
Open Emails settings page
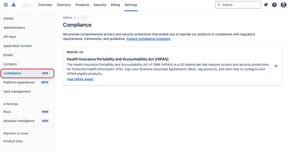8,55
